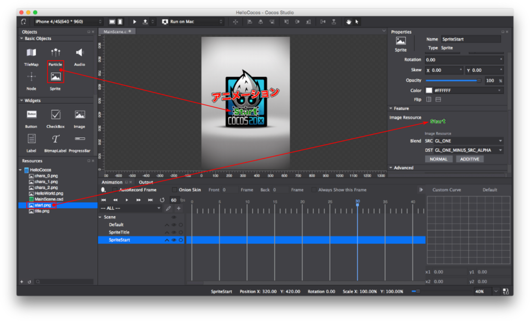Select the Node object
The image size is (530, 321).
click(31, 81)
